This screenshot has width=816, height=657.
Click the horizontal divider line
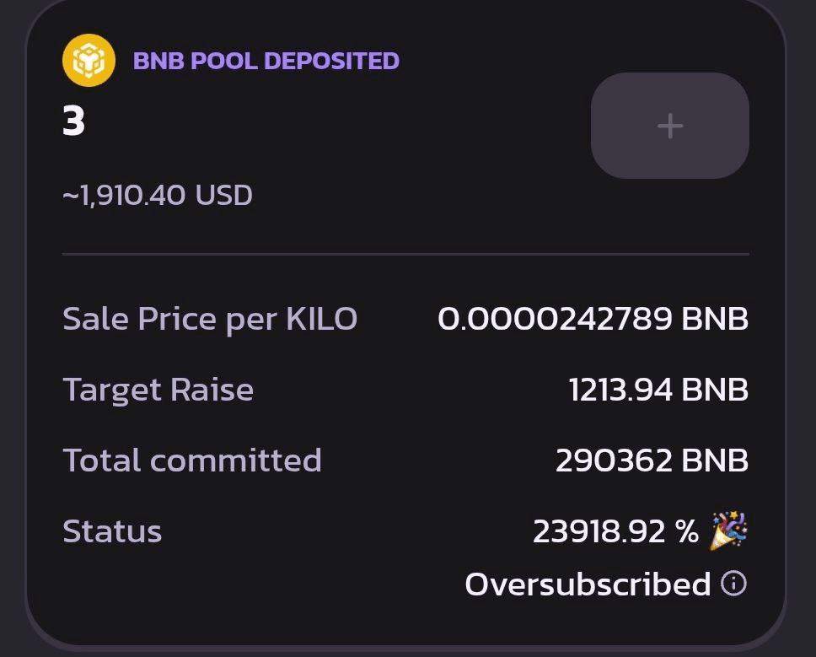coord(405,253)
